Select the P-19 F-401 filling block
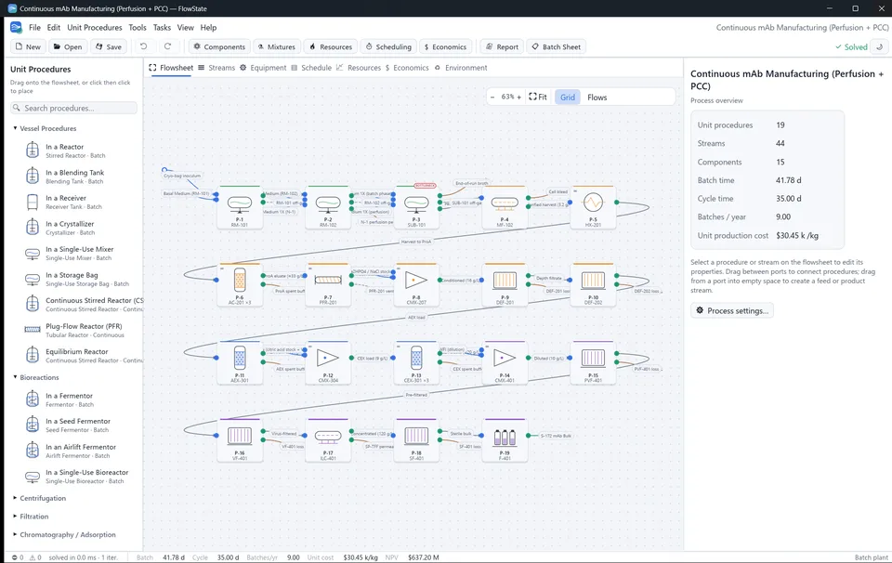Screen dimensions: 892x563 point(505,440)
